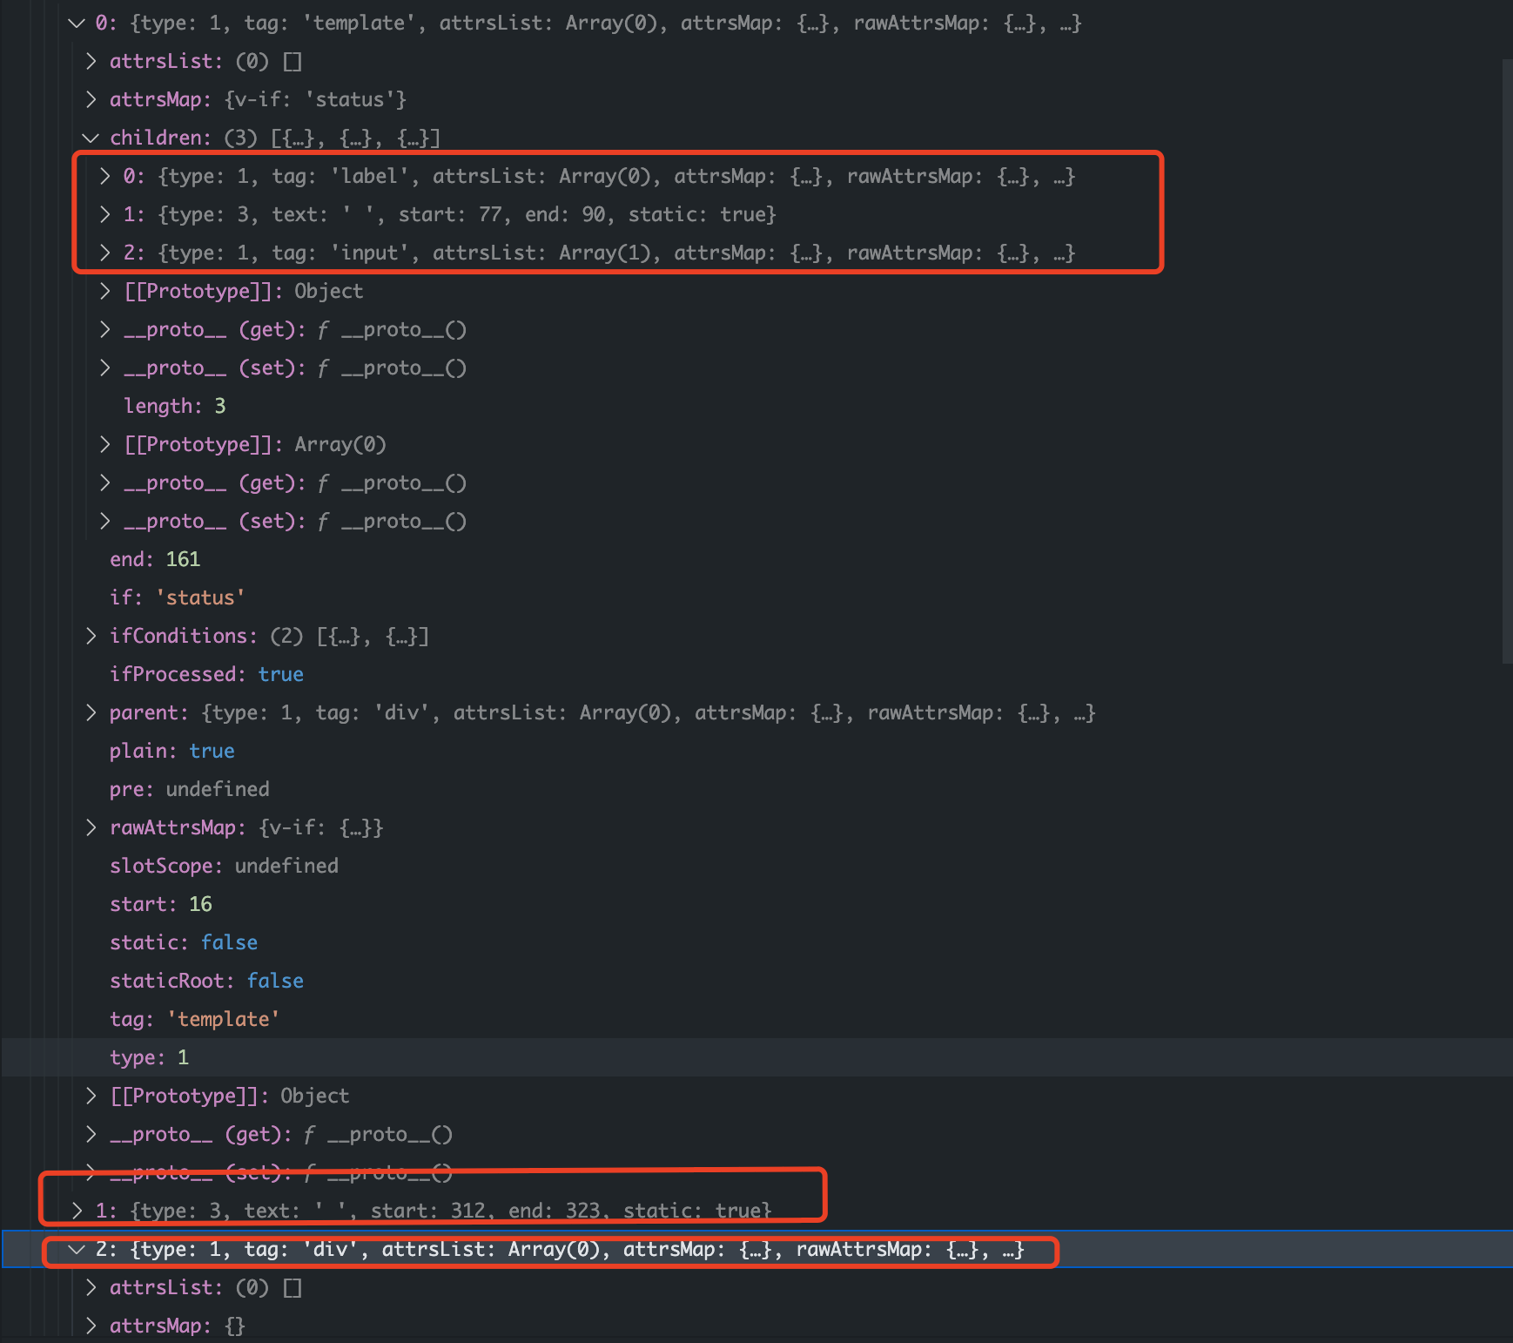The image size is (1513, 1343).
Task: Click ifProcessed: true line
Action: 206,675
